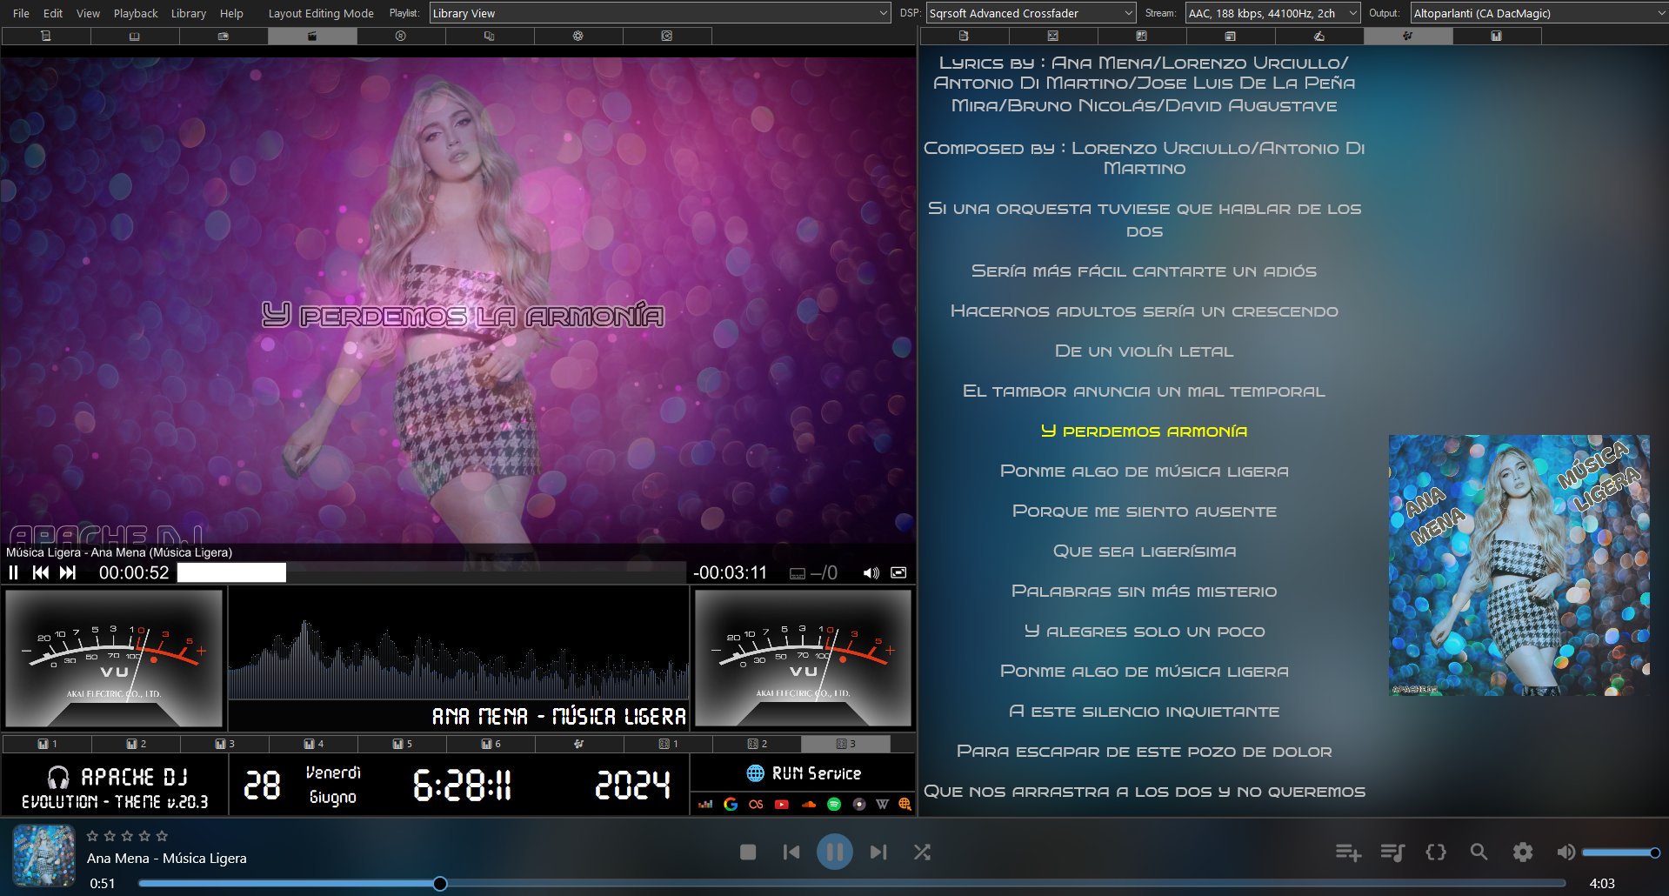Screen dimensions: 1669x896
Task: Open the SoundCloud service icon
Action: point(808,804)
